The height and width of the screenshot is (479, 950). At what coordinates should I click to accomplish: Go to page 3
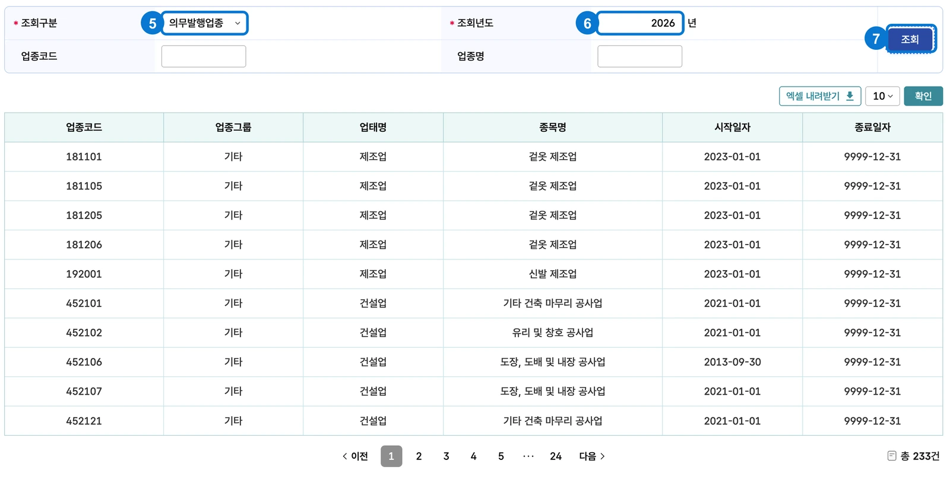(446, 456)
